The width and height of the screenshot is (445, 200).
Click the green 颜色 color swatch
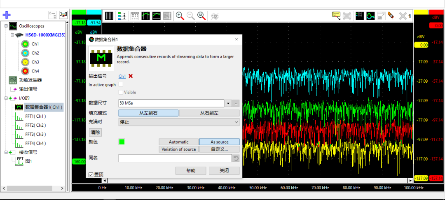122,142
